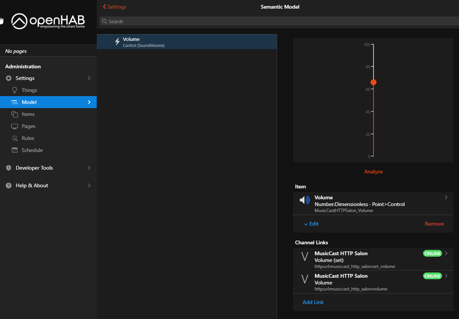
Task: Click Number:Dimensionless · Point>Control text
Action: click(x=360, y=204)
